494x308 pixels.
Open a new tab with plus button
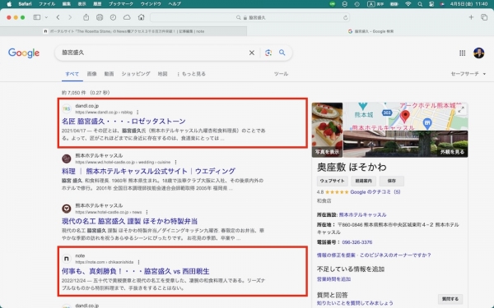[471, 17]
